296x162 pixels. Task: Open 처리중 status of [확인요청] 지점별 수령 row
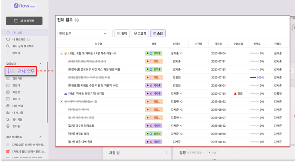154,85
